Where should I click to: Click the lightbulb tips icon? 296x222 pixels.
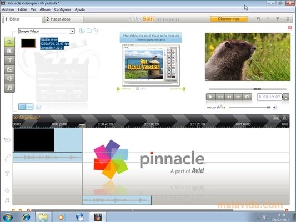[288, 19]
